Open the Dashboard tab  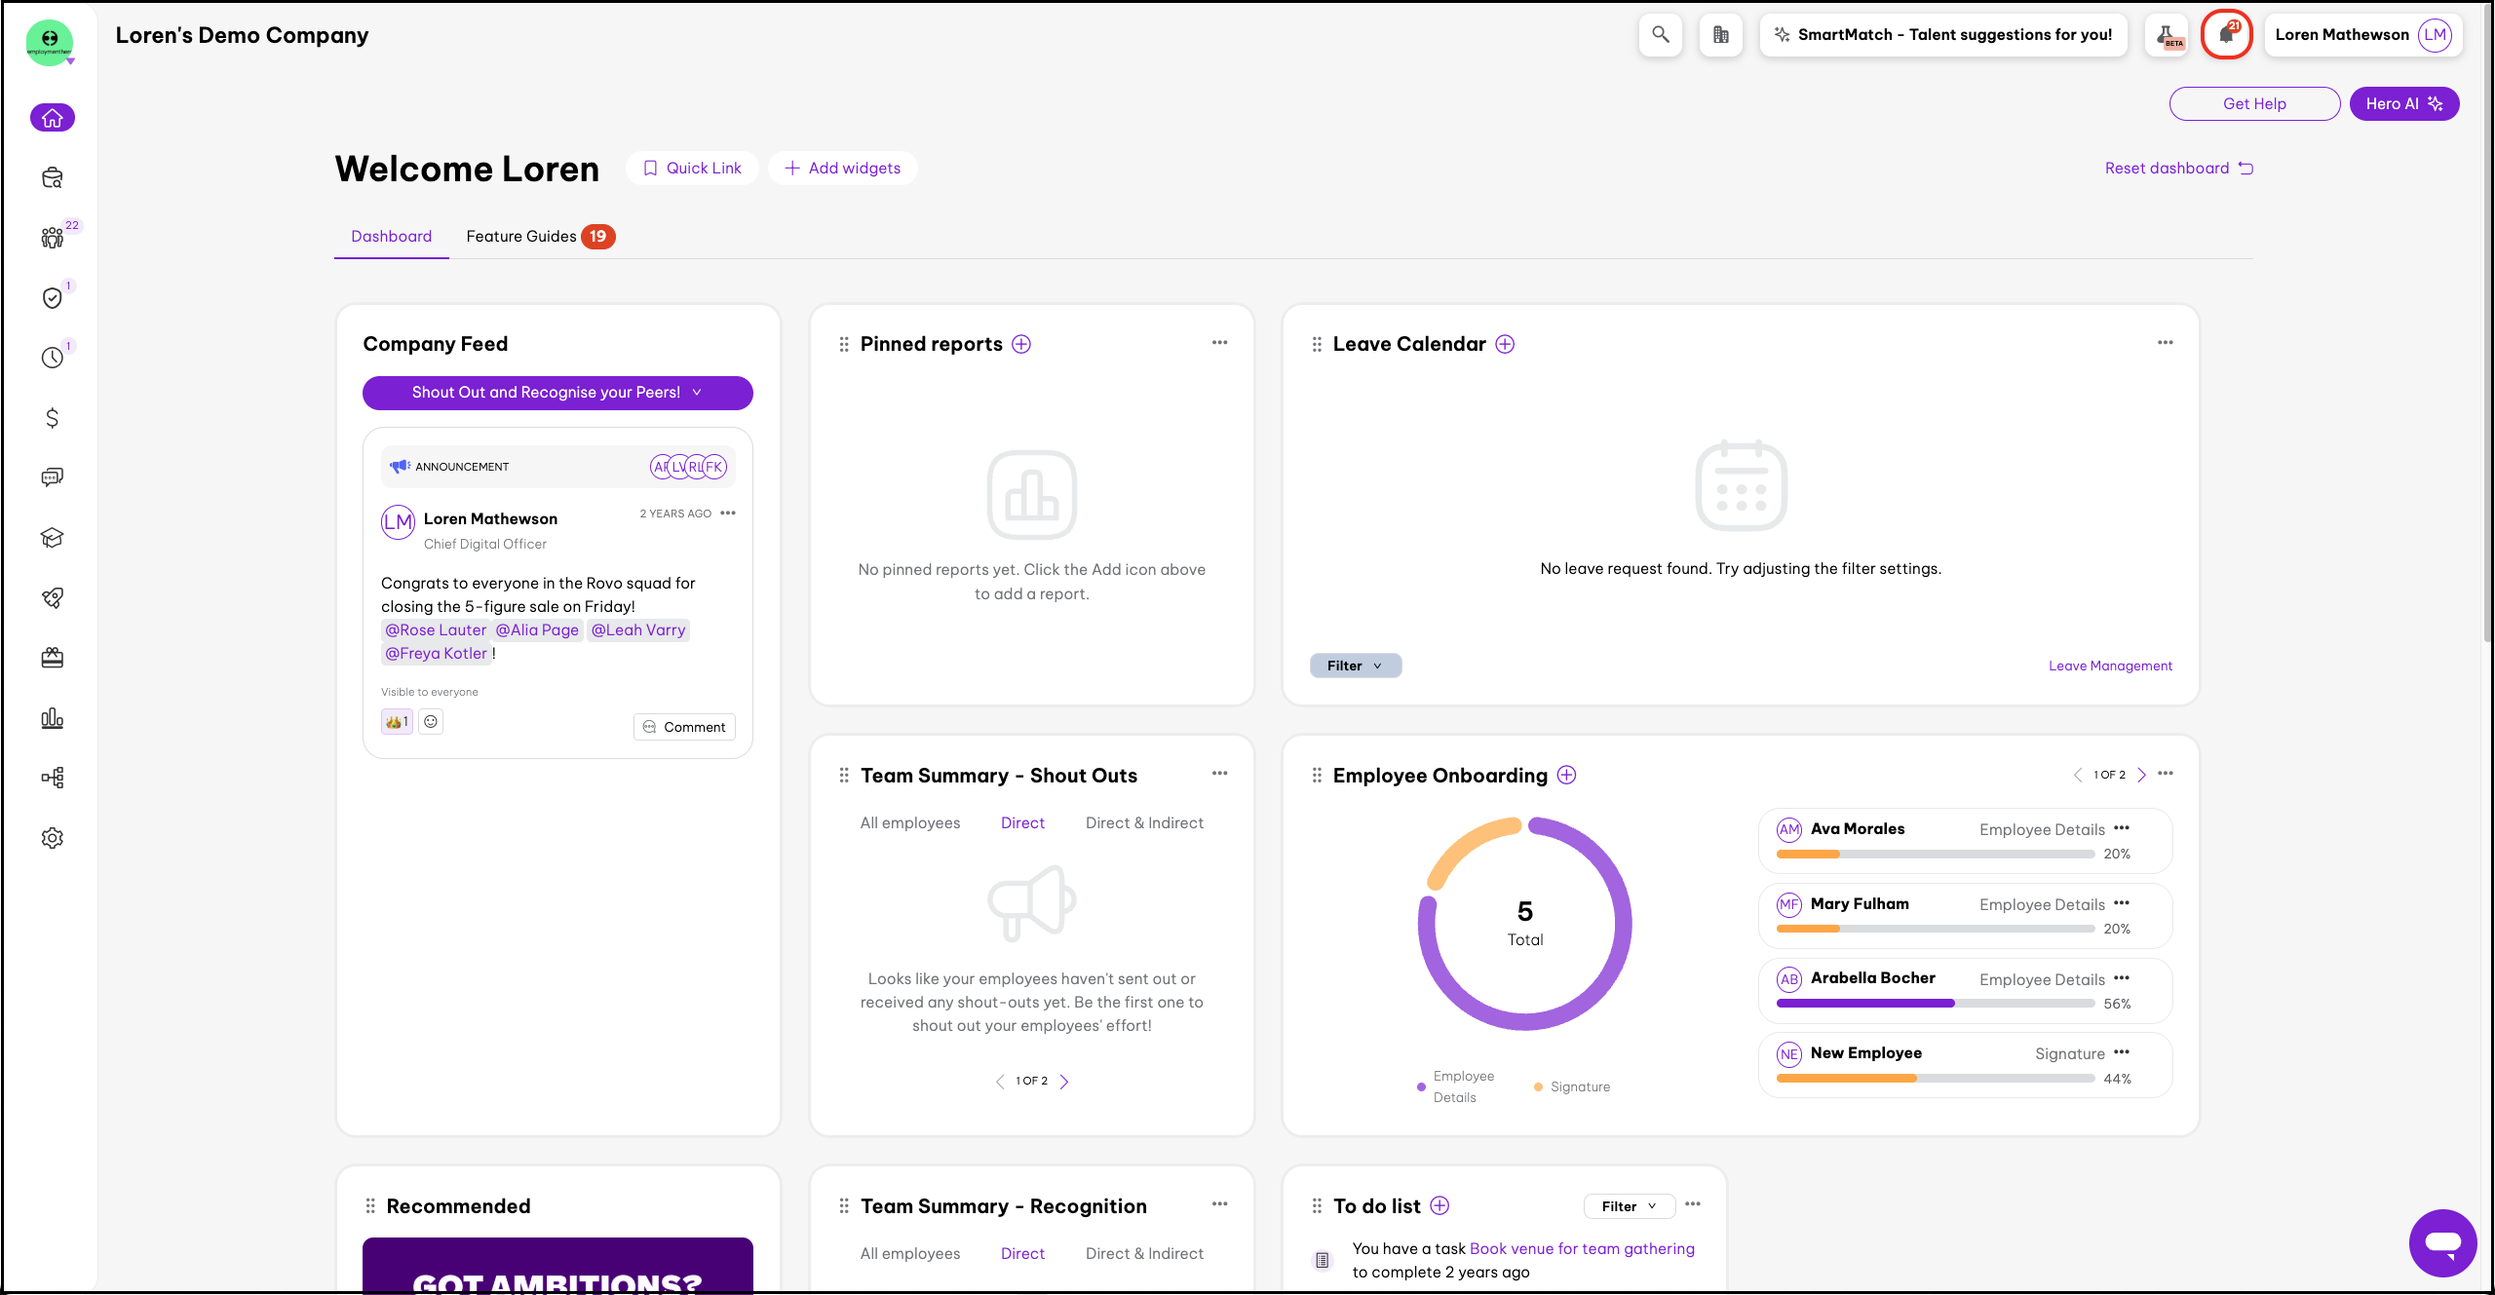(391, 237)
